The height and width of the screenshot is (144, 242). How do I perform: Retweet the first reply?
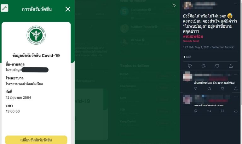pyautogui.click(x=209, y=89)
